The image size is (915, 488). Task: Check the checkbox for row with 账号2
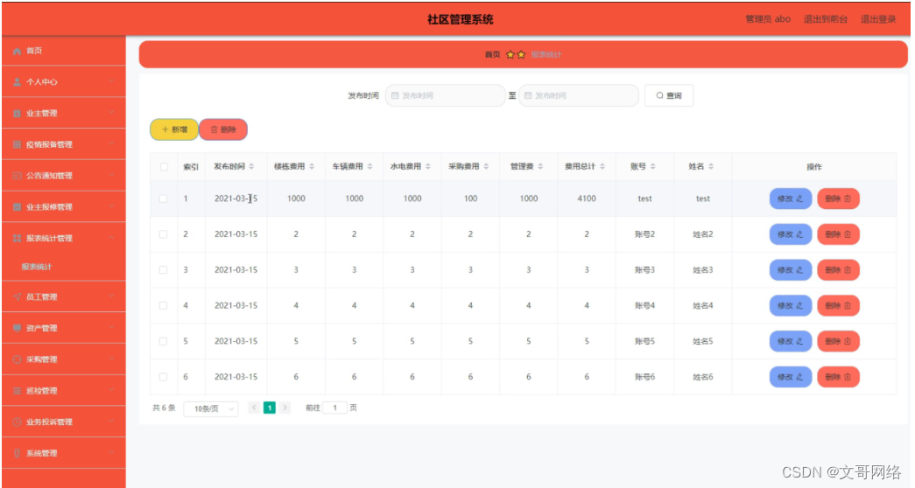(x=164, y=234)
